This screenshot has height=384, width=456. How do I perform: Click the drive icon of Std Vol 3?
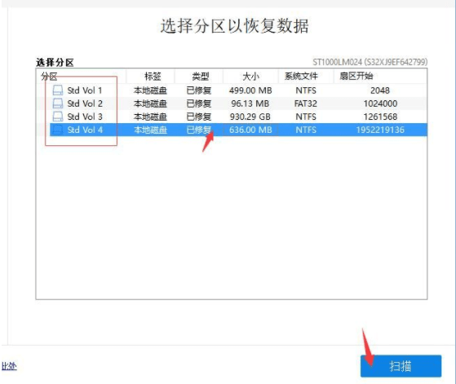click(x=58, y=117)
